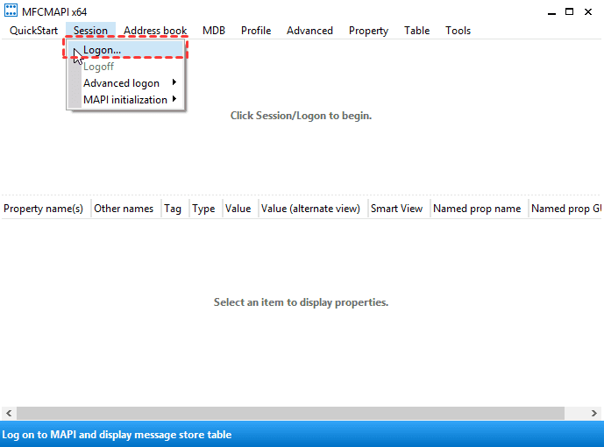Click the right arrow of horizontal scrollbar
Image resolution: width=604 pixels, height=447 pixels.
pyautogui.click(x=596, y=413)
